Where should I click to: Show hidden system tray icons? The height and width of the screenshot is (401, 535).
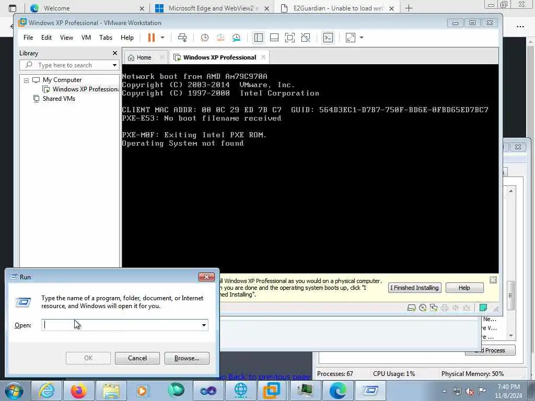[444, 392]
